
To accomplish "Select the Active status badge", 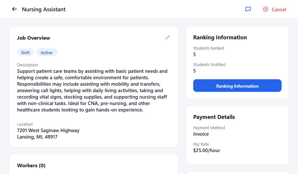I will 47,53.
